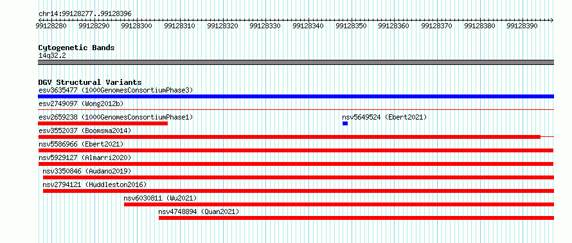Open the DGV Structural Variants track title
This screenshot has width=572, height=243.
(x=90, y=82)
